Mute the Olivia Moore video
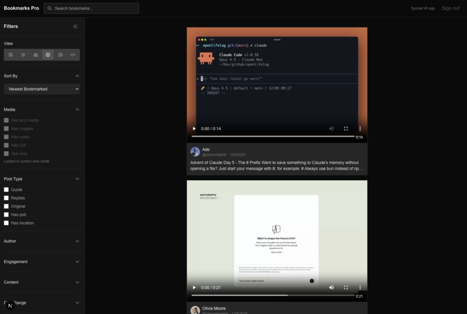The width and height of the screenshot is (467, 314). coord(331,287)
